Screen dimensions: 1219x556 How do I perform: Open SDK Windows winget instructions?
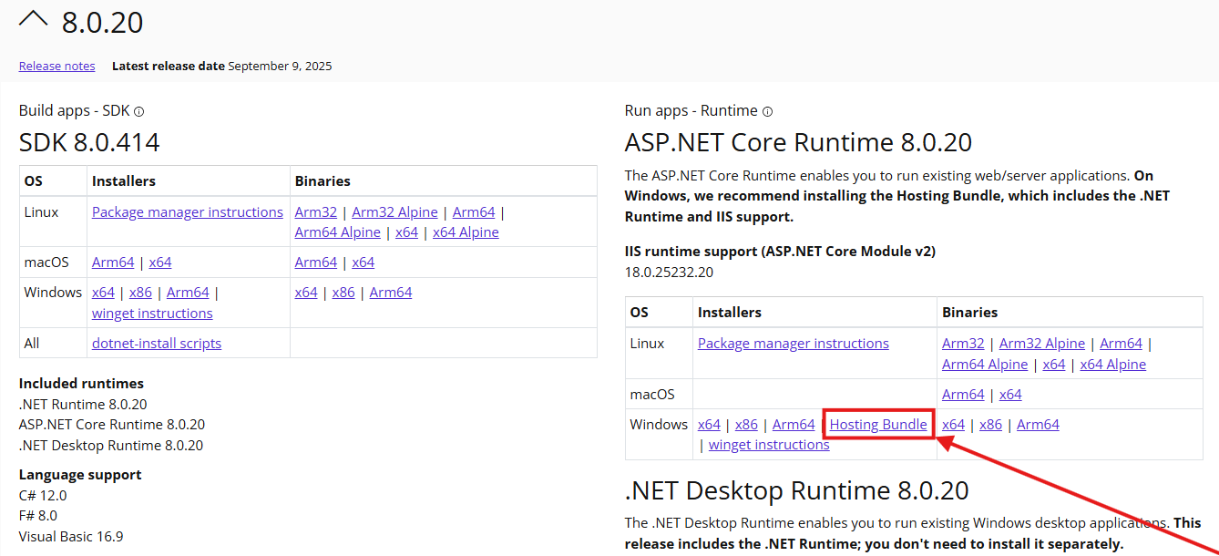tap(152, 313)
